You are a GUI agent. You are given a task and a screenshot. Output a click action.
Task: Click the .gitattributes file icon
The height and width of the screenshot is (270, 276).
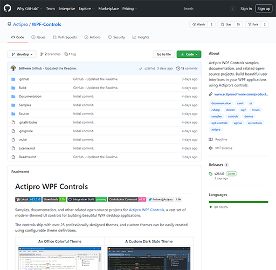13,123
